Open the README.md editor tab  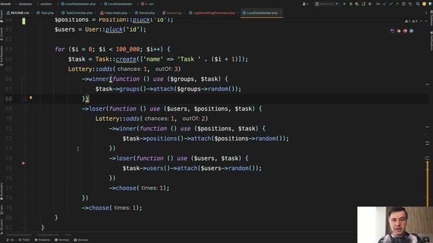click(x=18, y=13)
